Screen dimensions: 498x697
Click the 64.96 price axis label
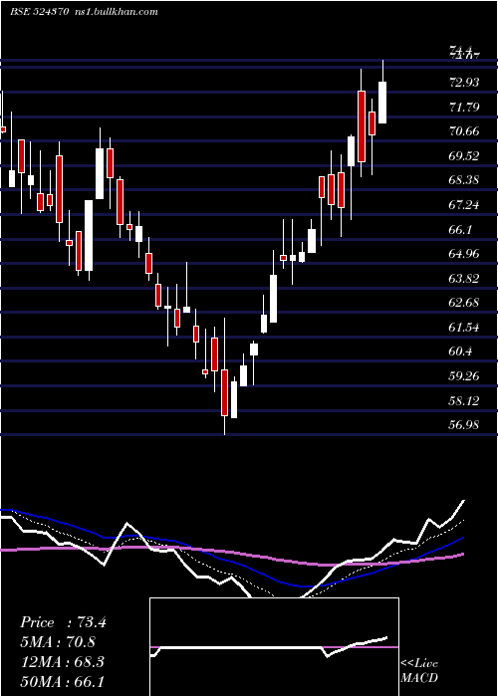click(x=465, y=254)
